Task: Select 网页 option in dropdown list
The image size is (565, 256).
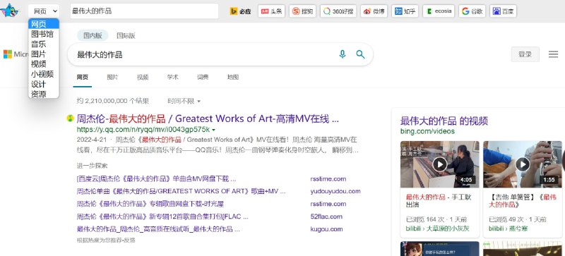Action: pos(44,24)
